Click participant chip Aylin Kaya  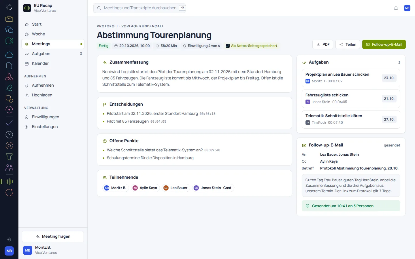tap(146, 188)
